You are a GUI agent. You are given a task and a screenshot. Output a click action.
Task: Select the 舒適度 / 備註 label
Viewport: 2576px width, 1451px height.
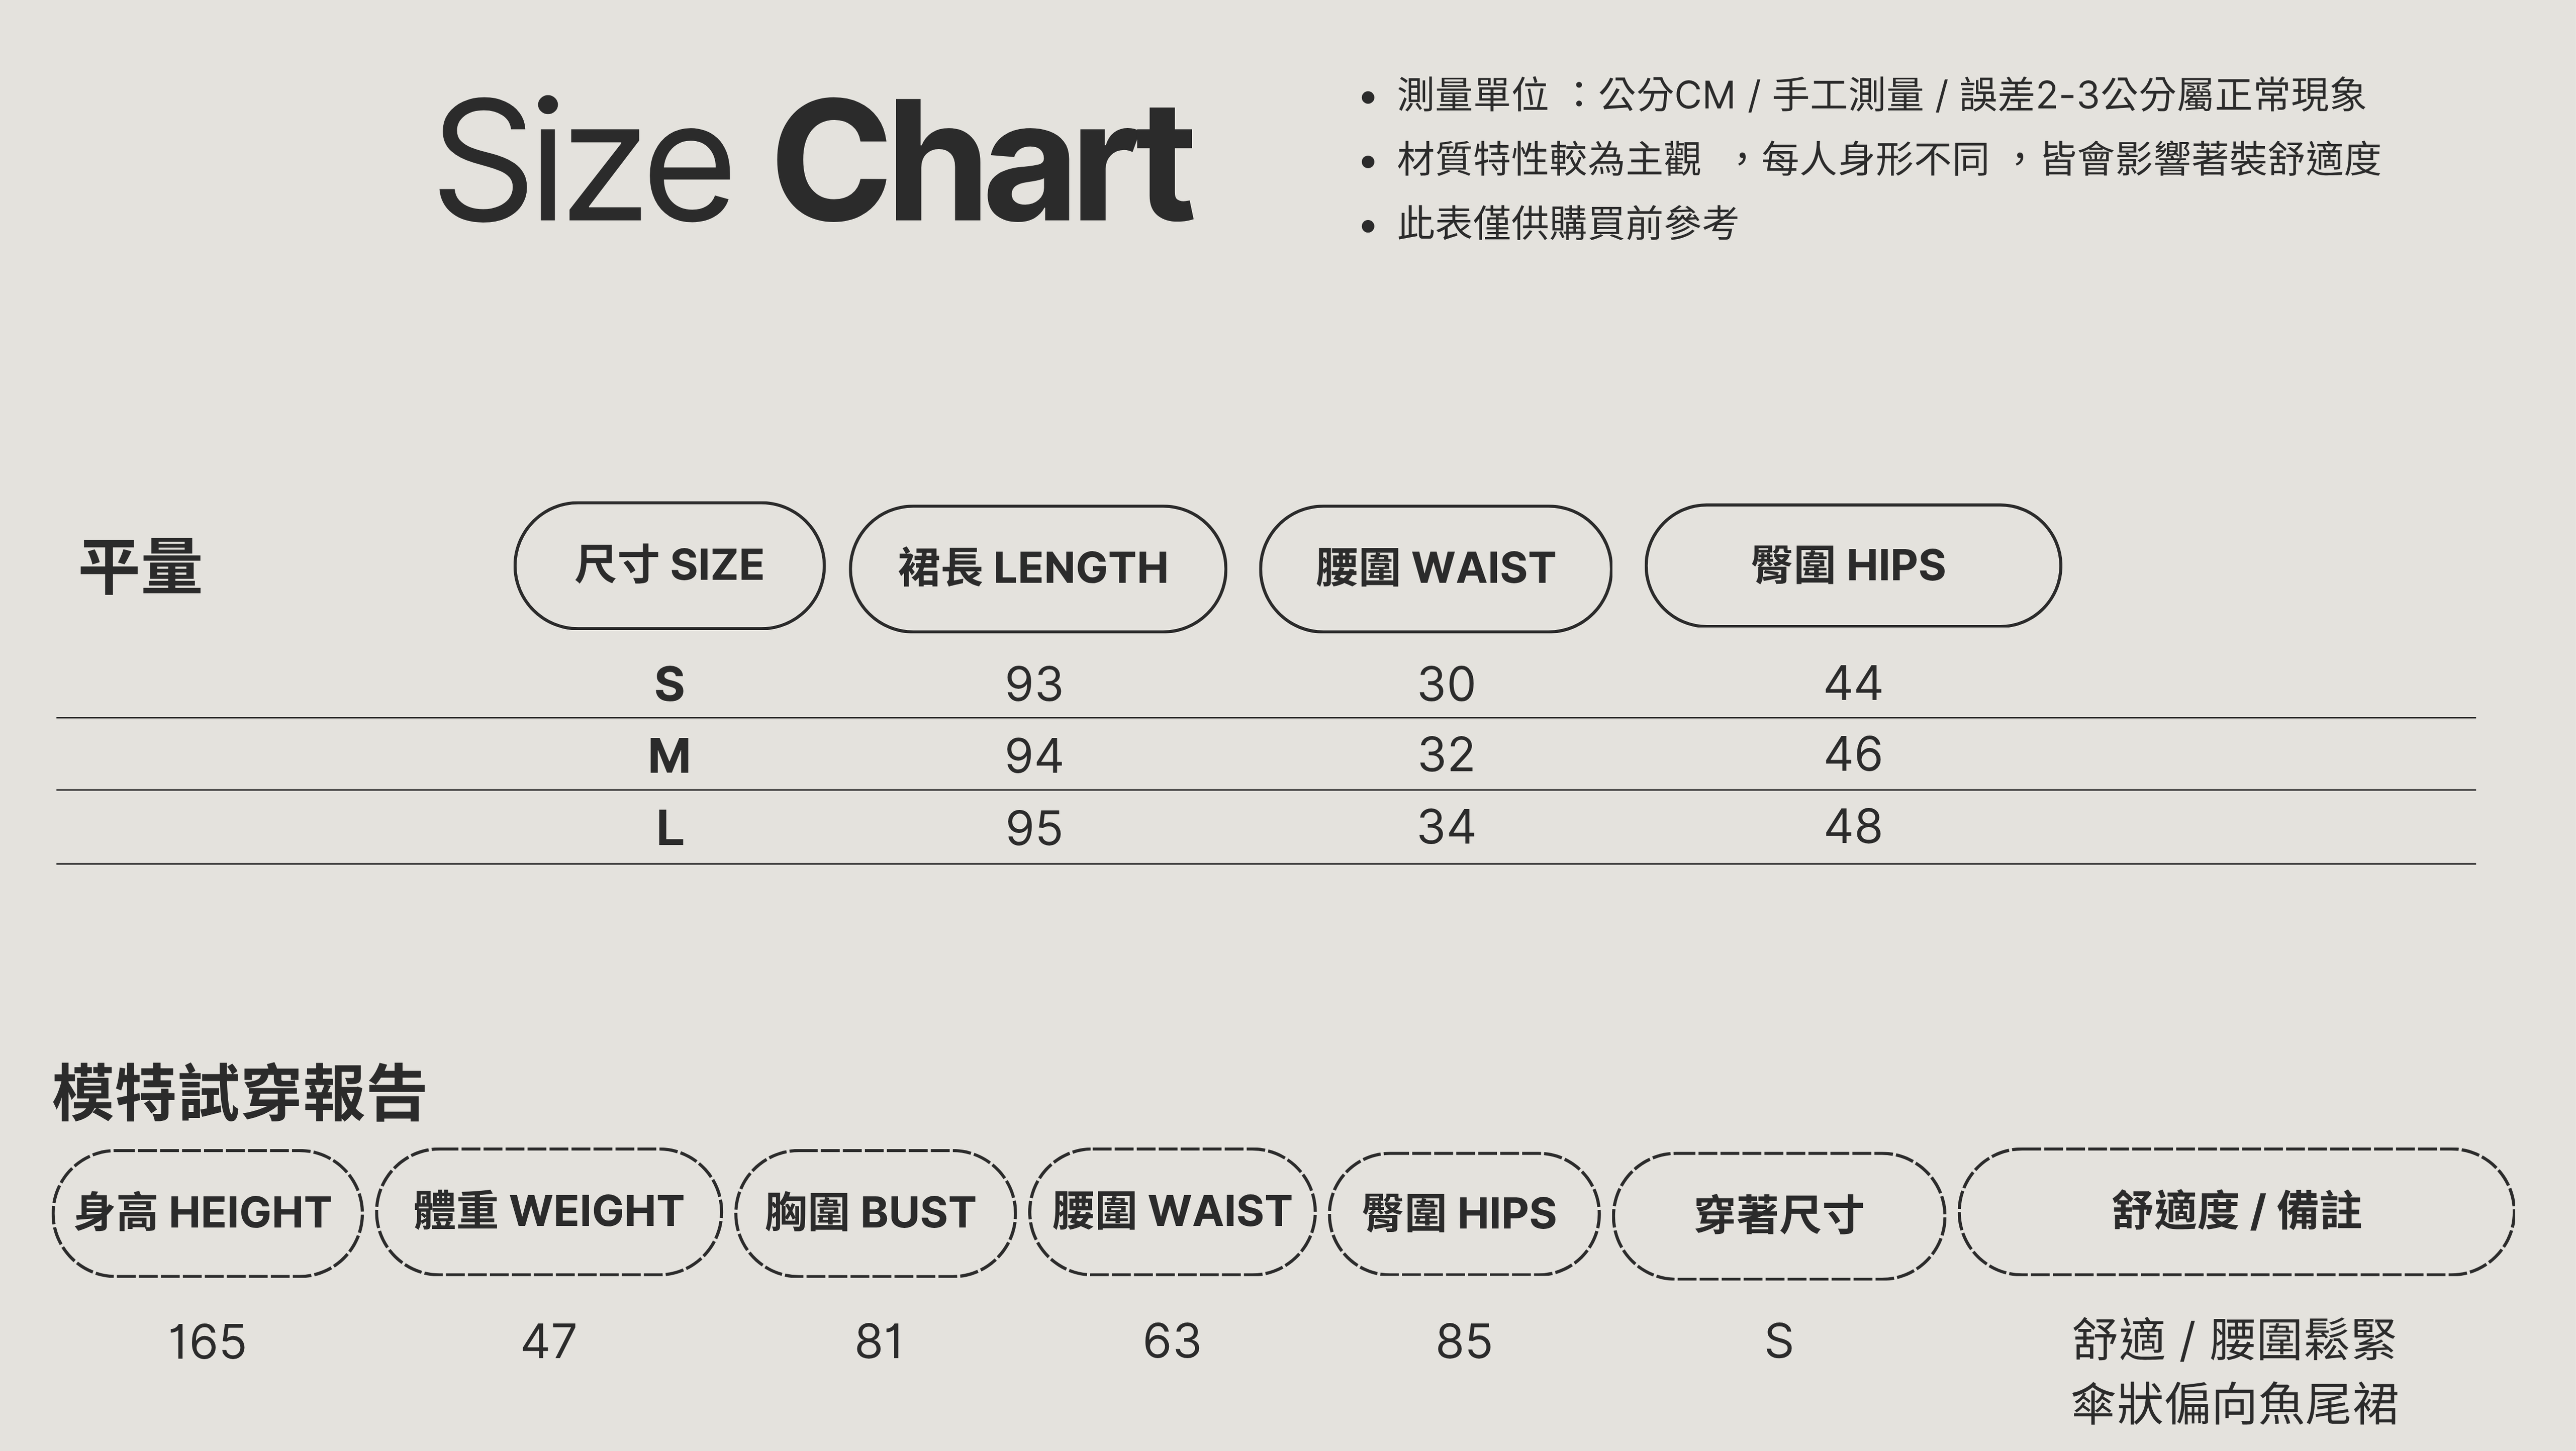[x=2236, y=1212]
